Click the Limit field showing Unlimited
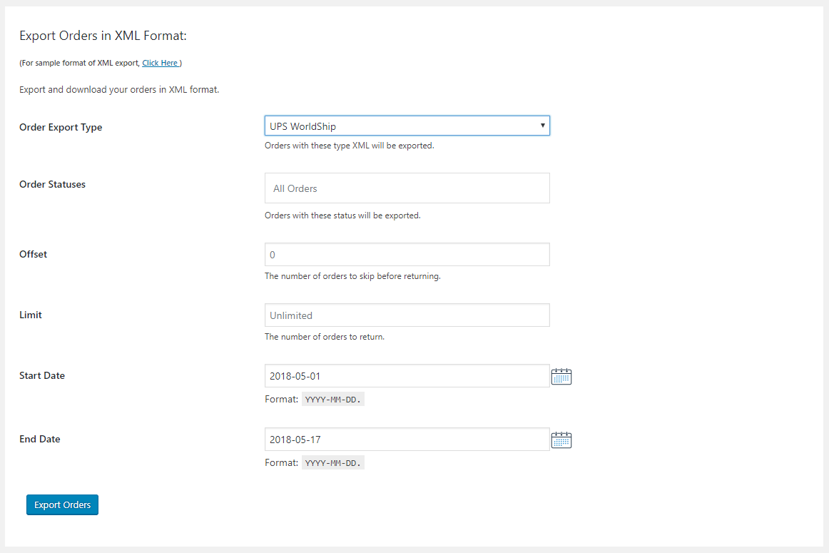Screen dimensions: 829x553 (x=407, y=315)
